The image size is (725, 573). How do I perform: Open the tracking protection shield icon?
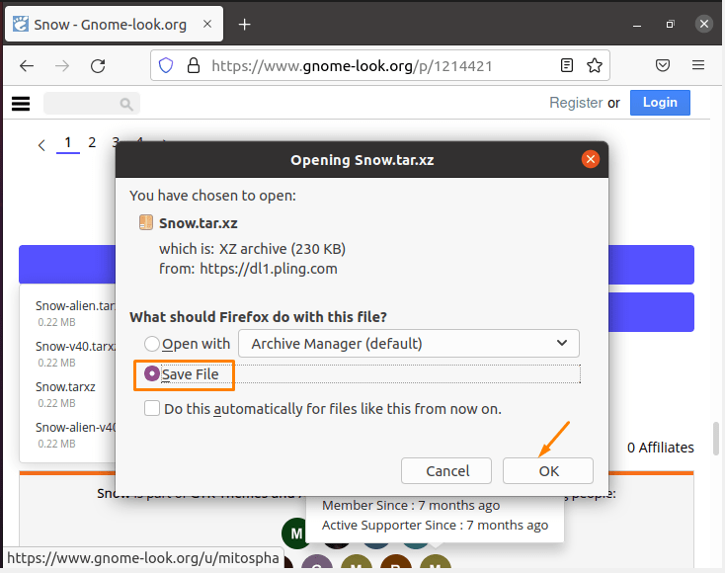(x=166, y=65)
